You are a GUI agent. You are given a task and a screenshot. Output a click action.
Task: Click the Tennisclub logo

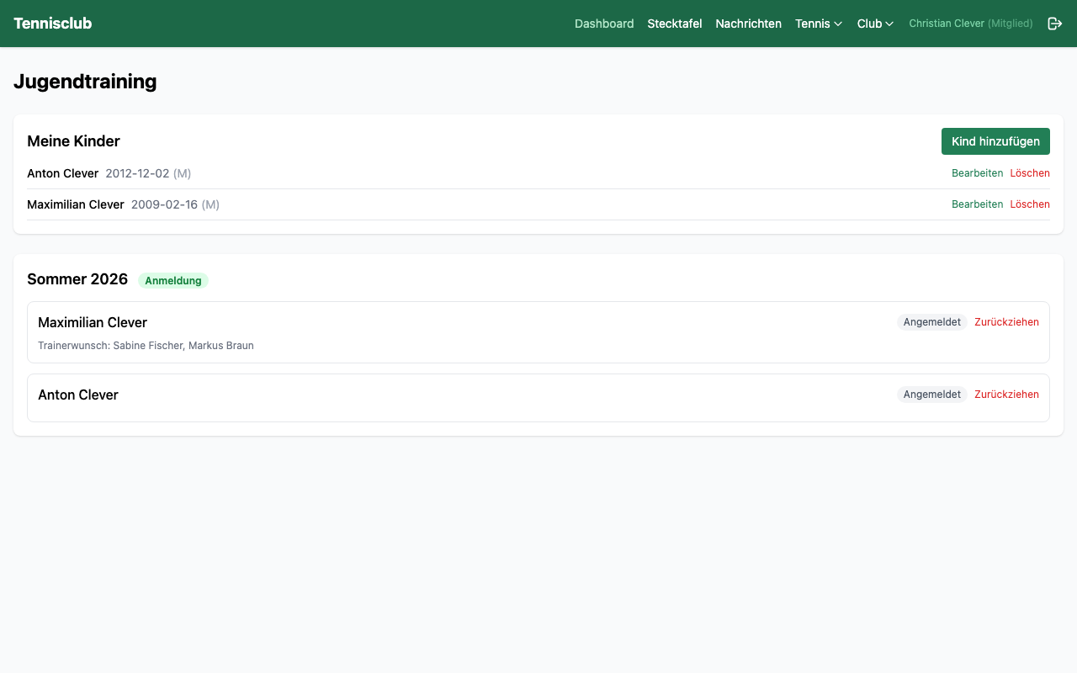(x=52, y=24)
